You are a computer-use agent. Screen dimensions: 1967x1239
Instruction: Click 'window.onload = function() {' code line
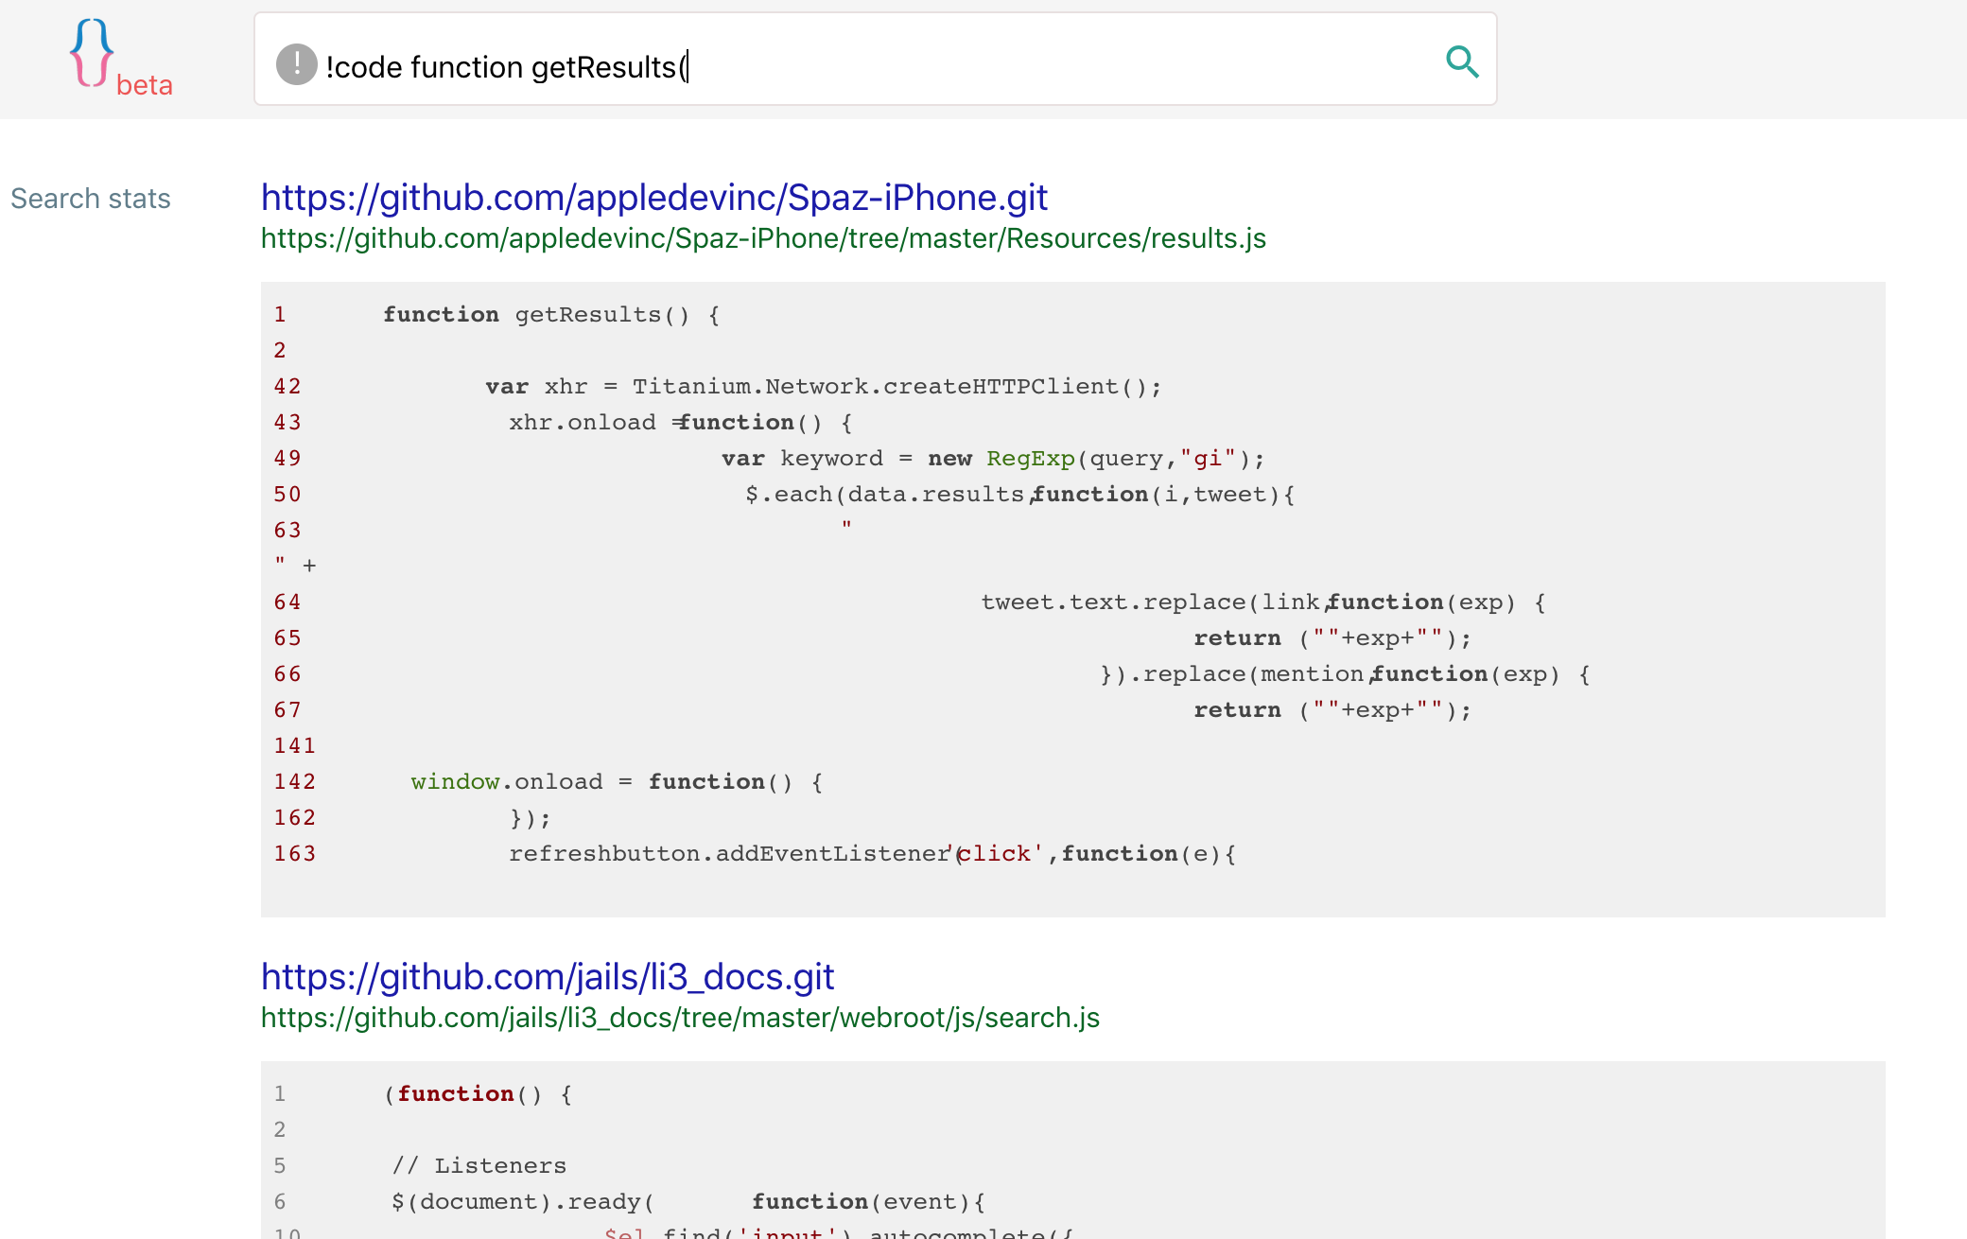618,782
